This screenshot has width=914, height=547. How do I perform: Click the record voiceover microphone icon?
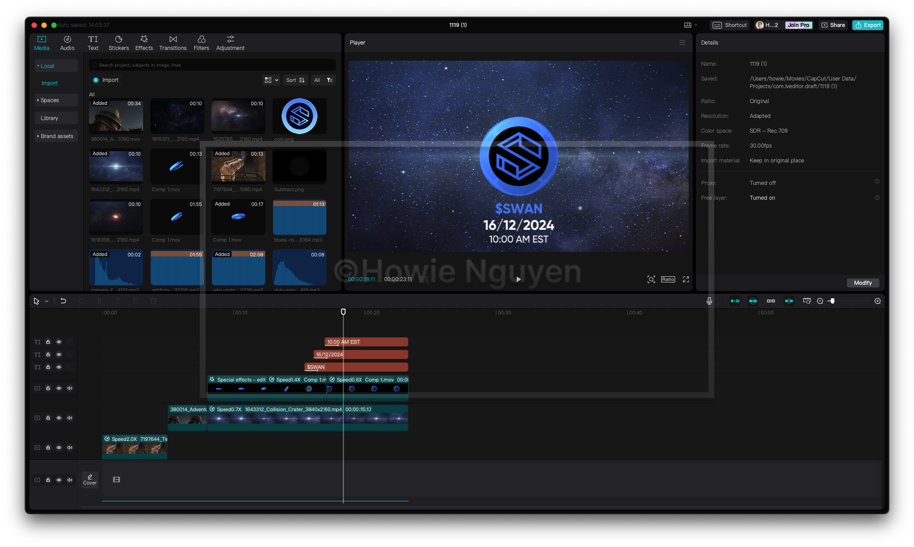[709, 301]
